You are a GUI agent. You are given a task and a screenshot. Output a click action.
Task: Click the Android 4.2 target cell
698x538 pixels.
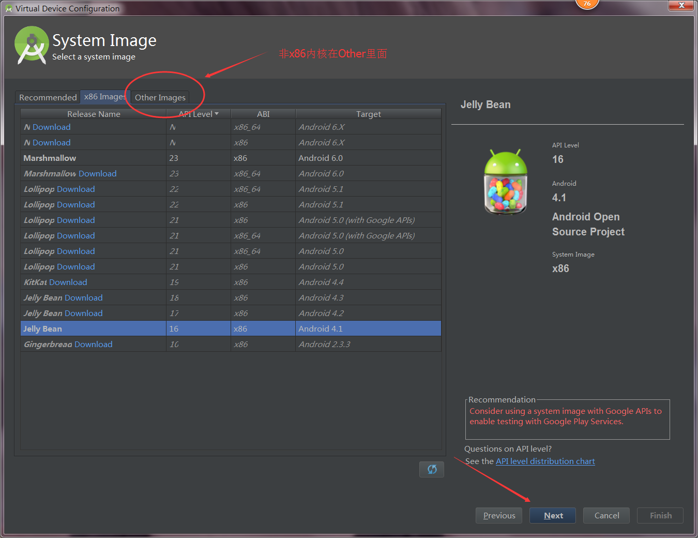click(368, 313)
